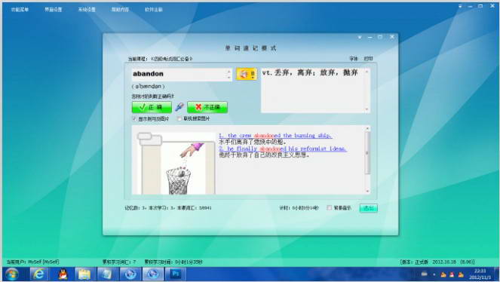The image size is (500, 282).
Task: Open QQ penguin from the taskbar
Action: (x=63, y=274)
